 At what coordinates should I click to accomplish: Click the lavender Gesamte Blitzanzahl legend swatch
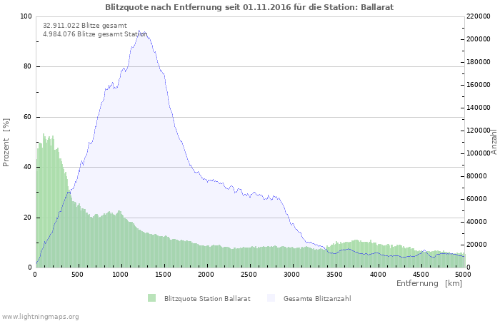pyautogui.click(x=271, y=298)
